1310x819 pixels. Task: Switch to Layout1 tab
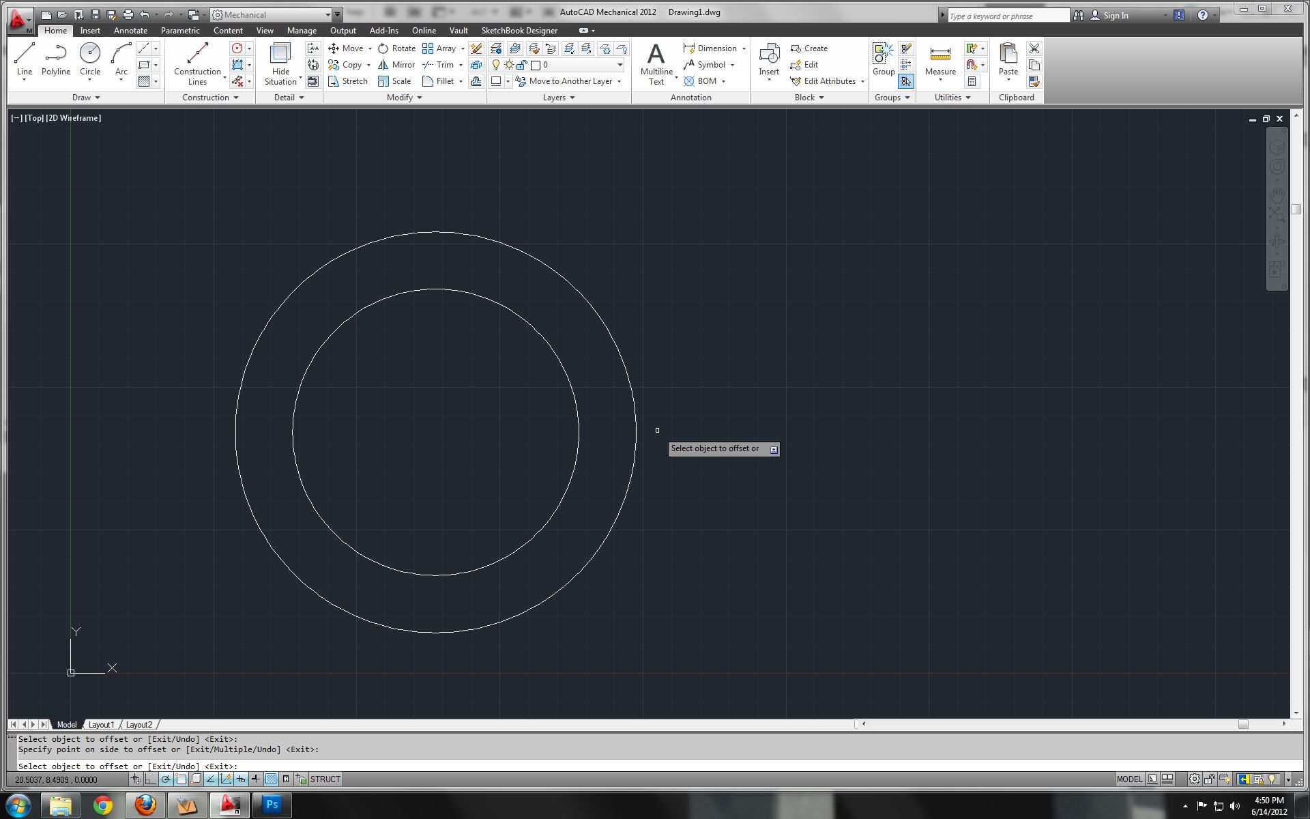tap(101, 725)
